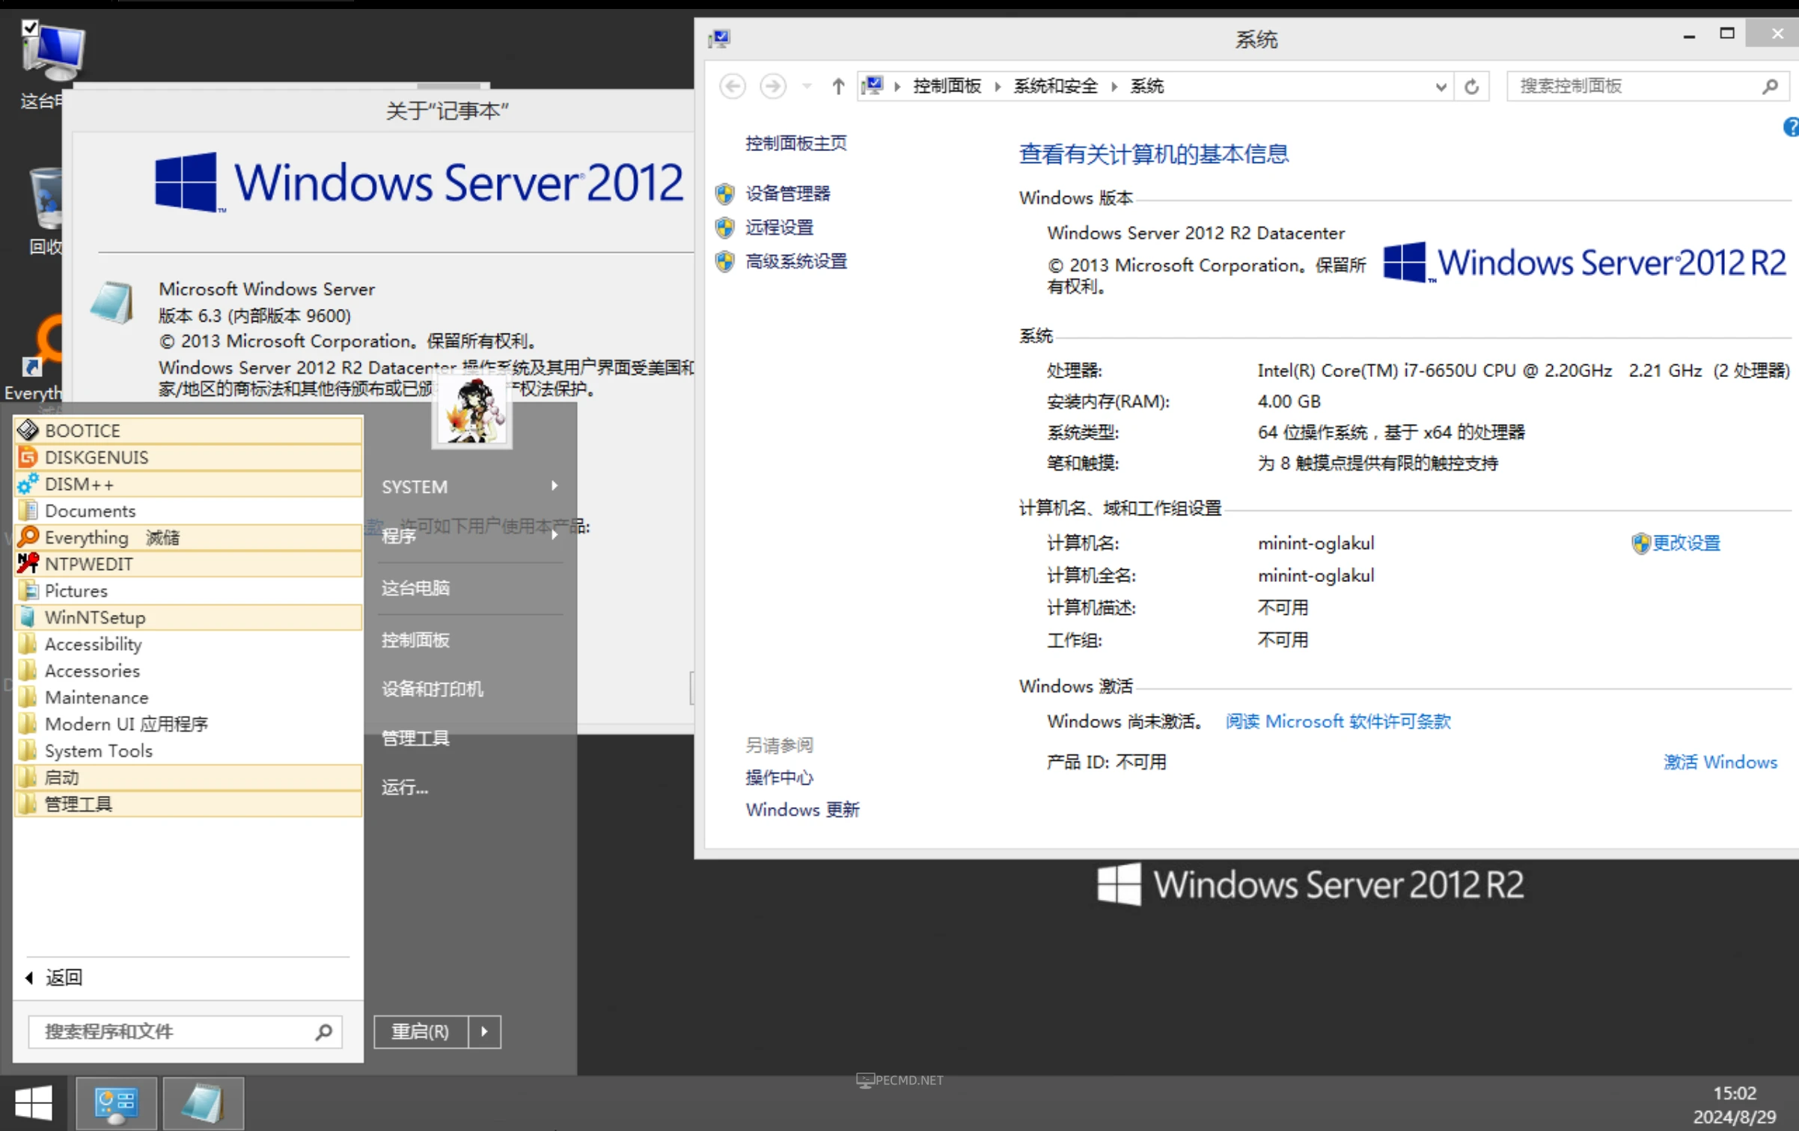The height and width of the screenshot is (1131, 1799).
Task: Open the SYSTEM submenu in the start menu
Action: pyautogui.click(x=470, y=486)
